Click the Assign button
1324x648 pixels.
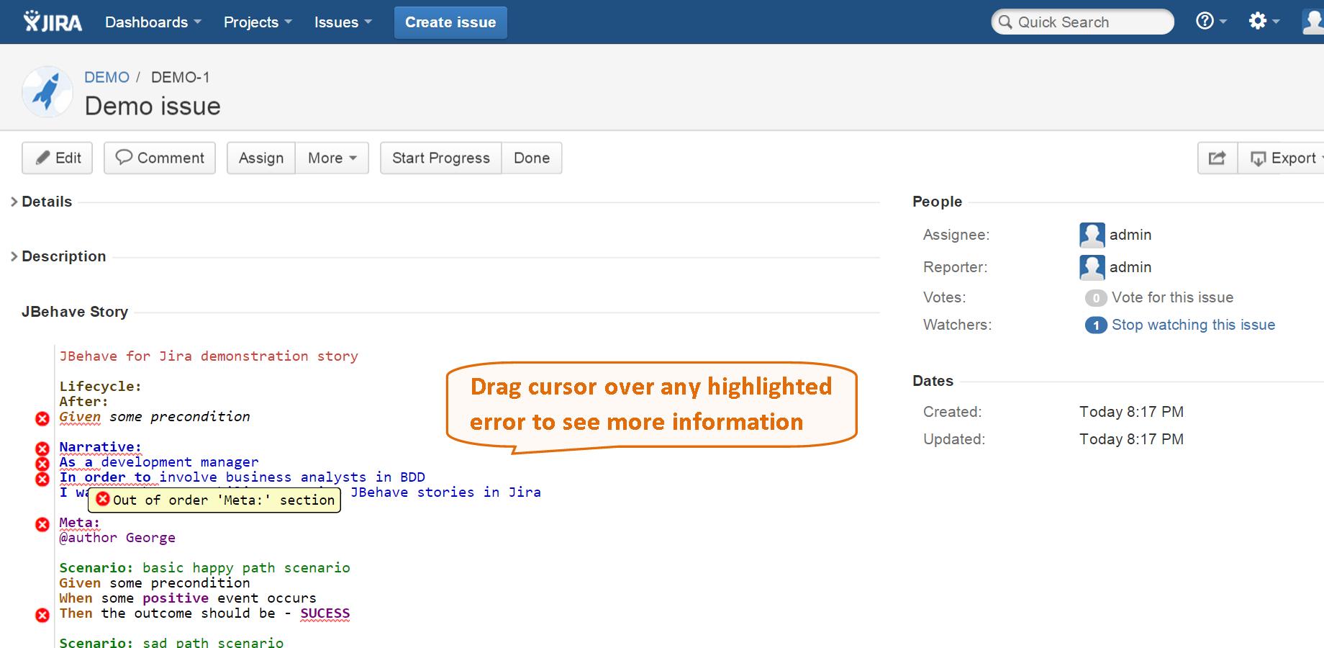pos(261,158)
